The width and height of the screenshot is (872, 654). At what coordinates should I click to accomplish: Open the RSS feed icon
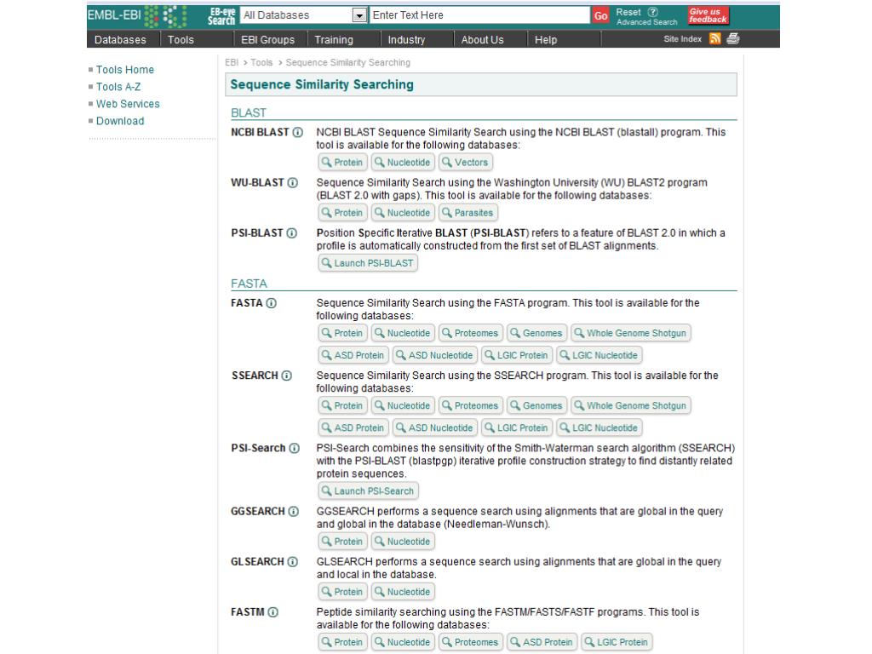[x=715, y=39]
